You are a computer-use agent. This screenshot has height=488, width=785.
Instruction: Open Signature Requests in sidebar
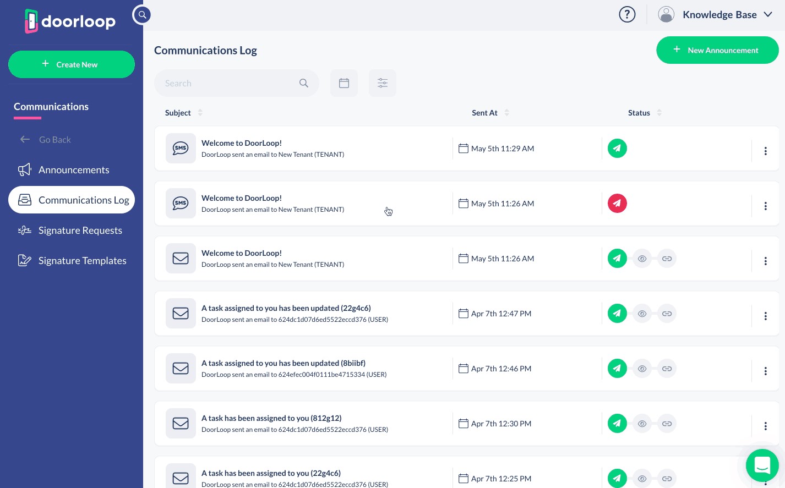point(72,231)
